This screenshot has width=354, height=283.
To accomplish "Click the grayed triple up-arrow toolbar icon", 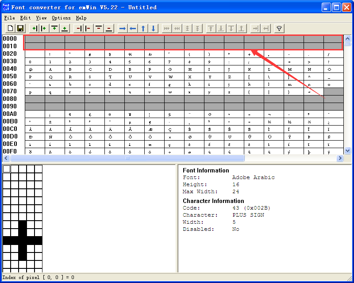I will pyautogui.click(x=187, y=28).
